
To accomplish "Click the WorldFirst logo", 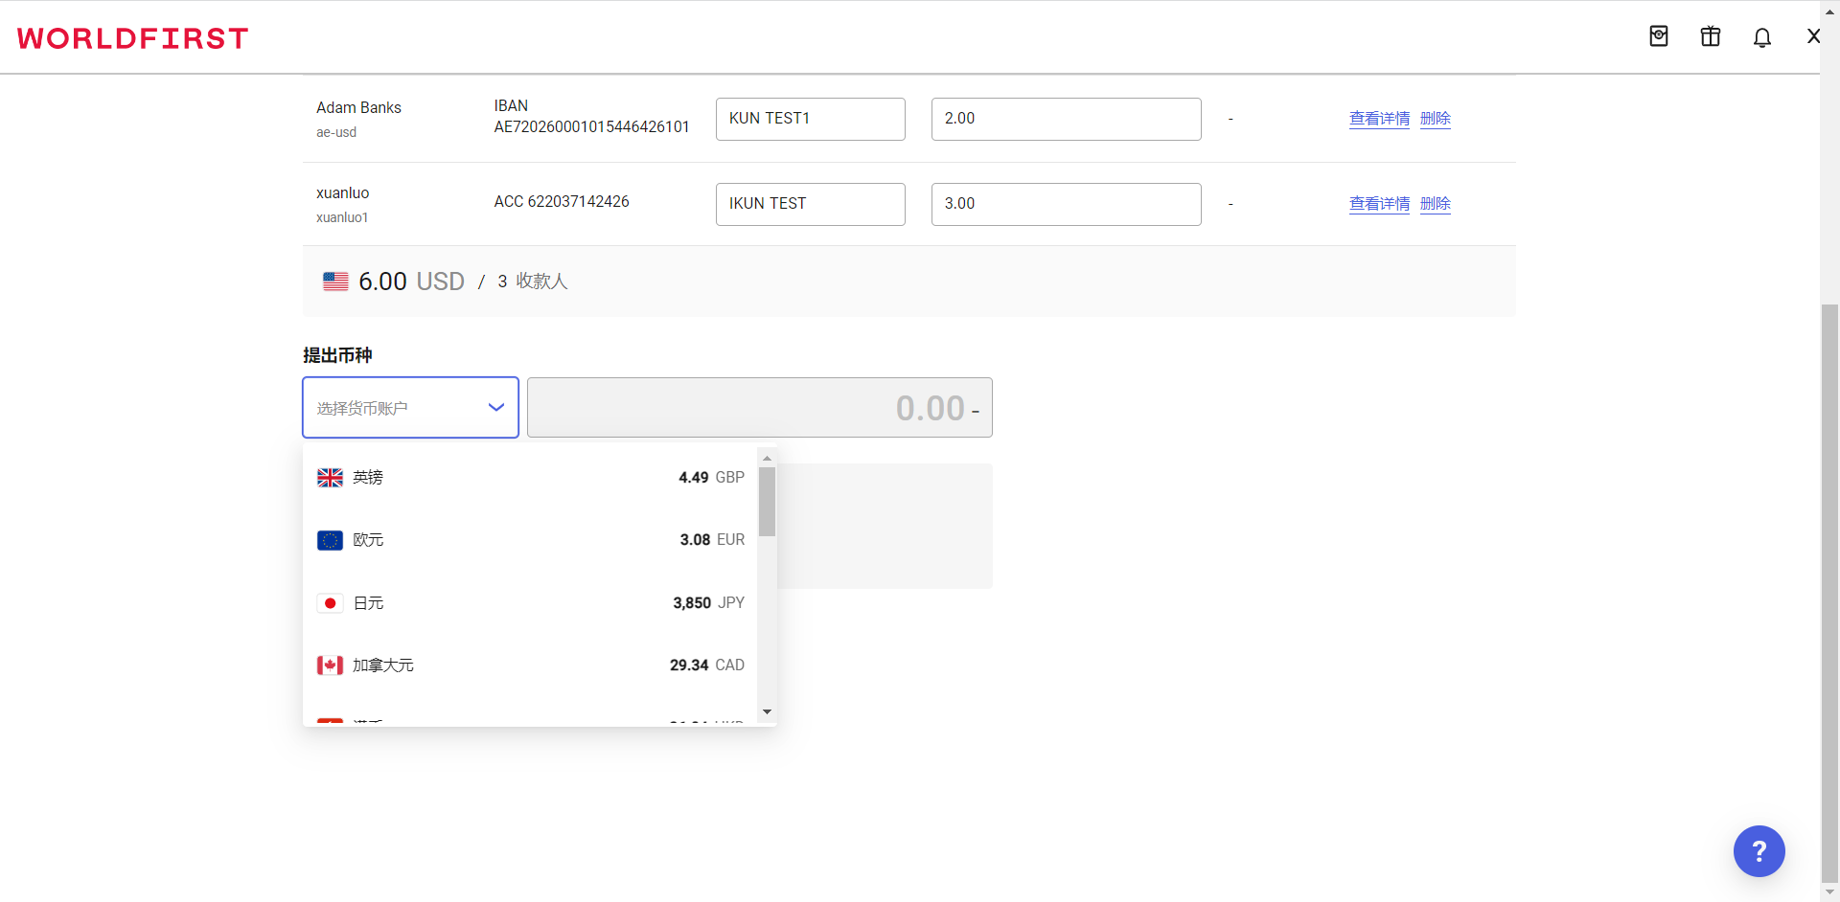I will pyautogui.click(x=132, y=38).
